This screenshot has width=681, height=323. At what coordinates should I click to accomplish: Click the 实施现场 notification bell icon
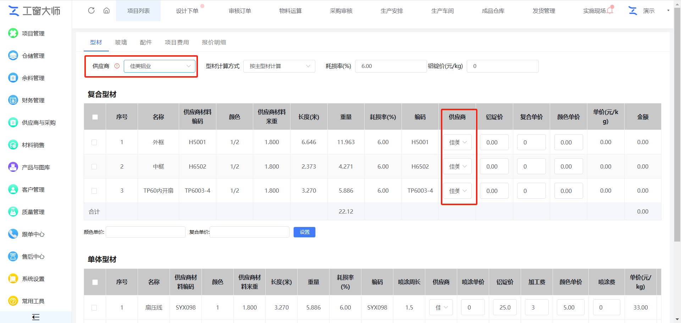pos(610,11)
